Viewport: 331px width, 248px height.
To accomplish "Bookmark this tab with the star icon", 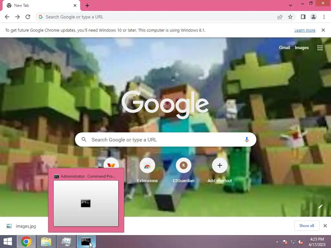I will tap(290, 17).
